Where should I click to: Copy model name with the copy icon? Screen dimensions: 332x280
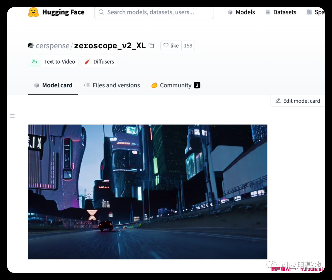151,45
